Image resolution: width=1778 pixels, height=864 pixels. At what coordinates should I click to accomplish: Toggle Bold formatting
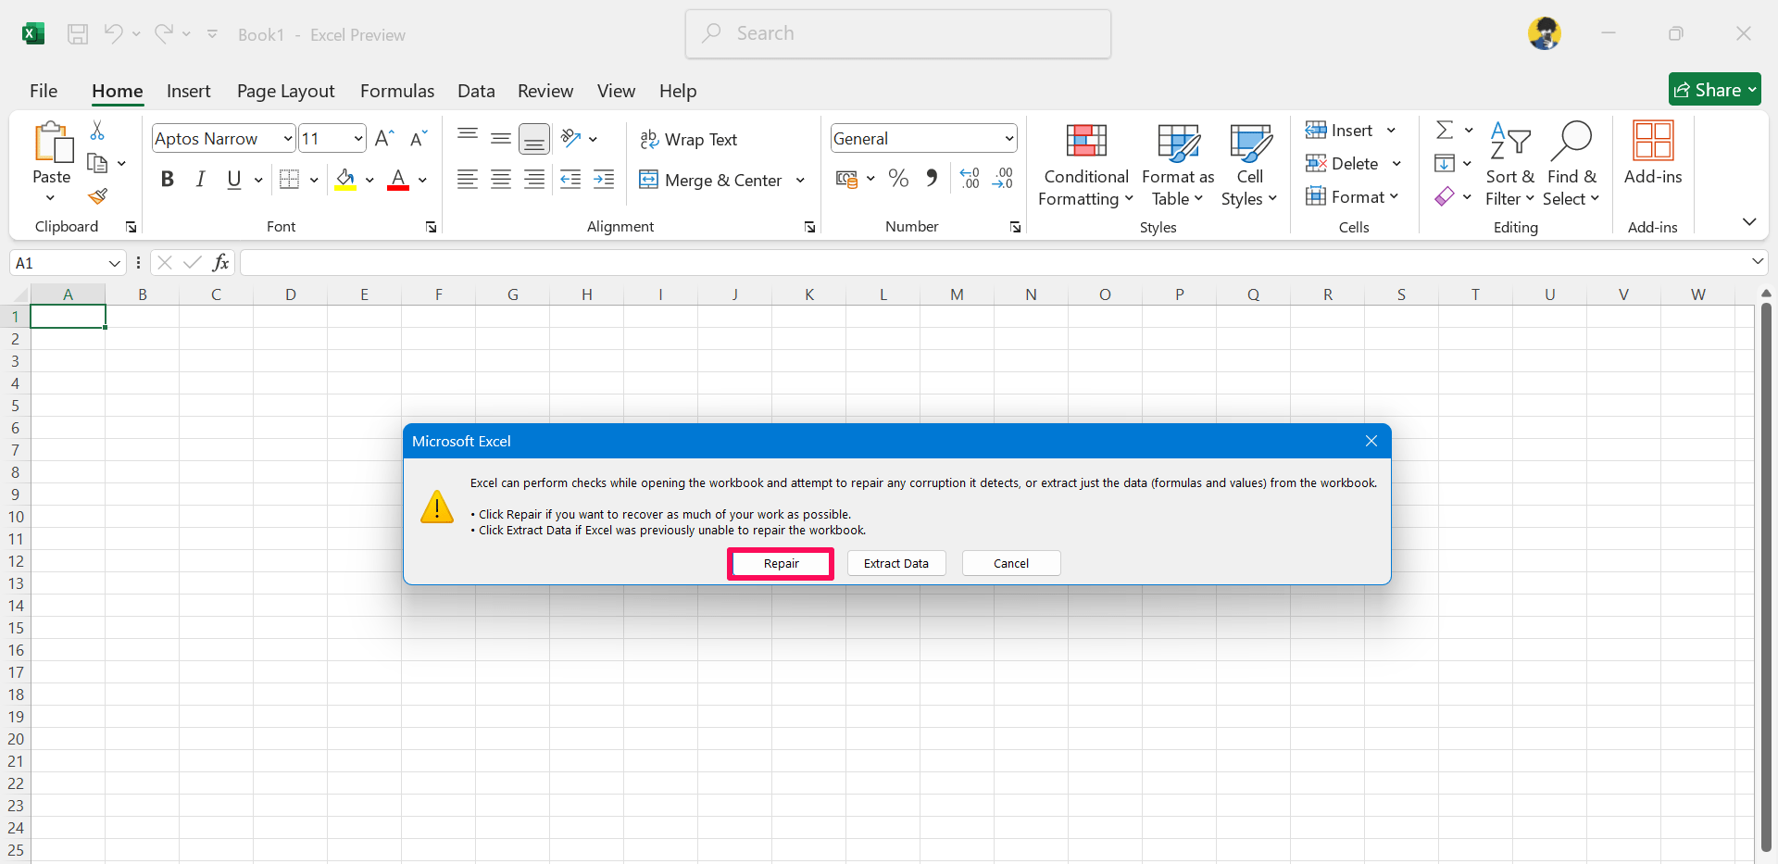click(168, 180)
